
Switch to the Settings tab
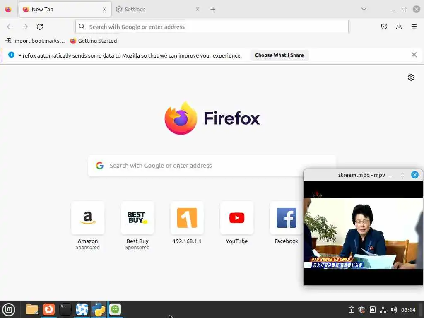point(158,9)
